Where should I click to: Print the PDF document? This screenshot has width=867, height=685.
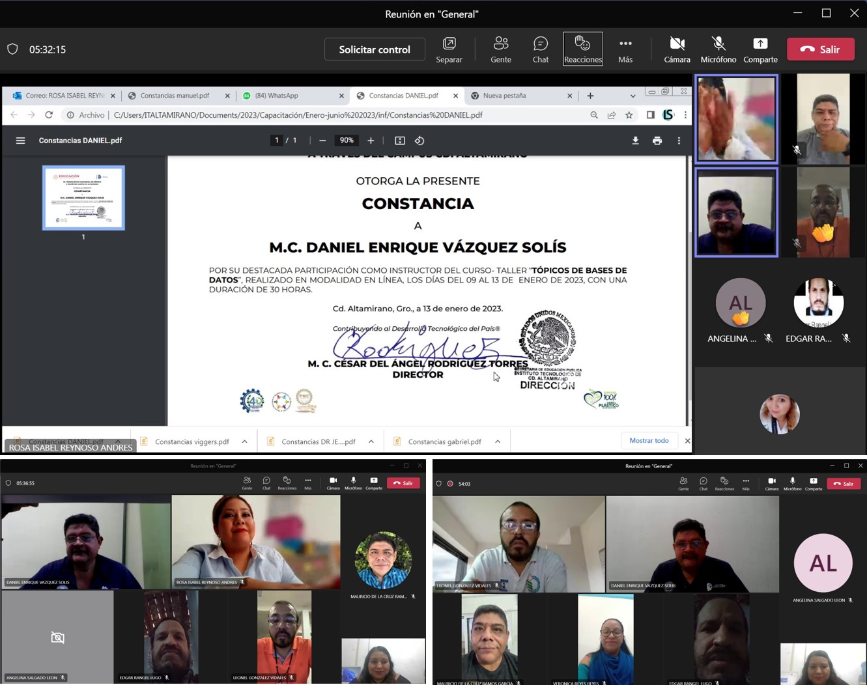tap(657, 141)
